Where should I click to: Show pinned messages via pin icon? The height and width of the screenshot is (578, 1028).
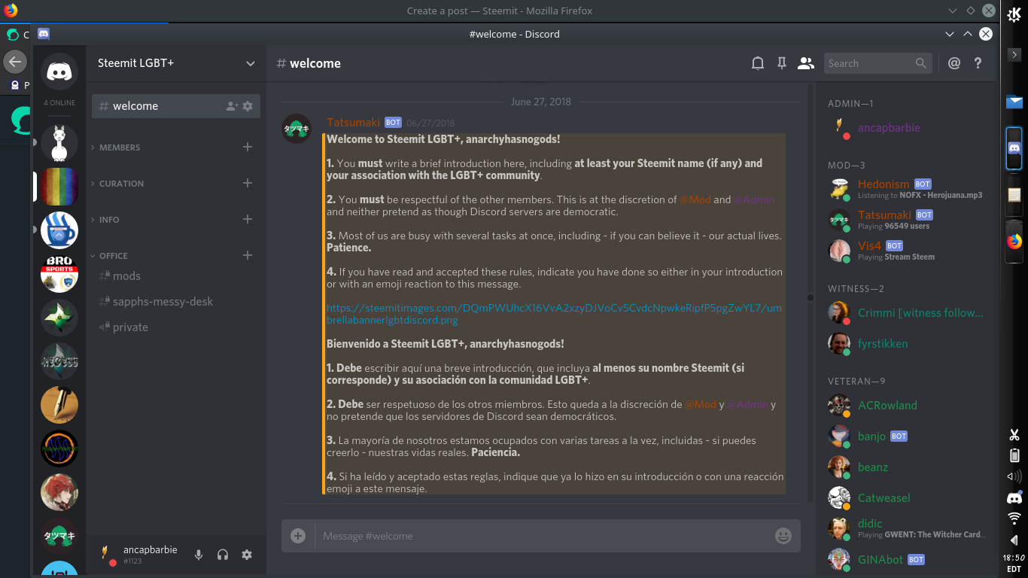pyautogui.click(x=782, y=63)
